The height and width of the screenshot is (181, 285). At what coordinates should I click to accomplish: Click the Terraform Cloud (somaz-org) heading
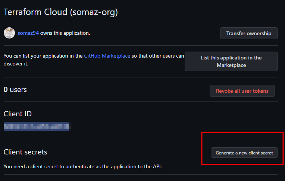pos(61,12)
